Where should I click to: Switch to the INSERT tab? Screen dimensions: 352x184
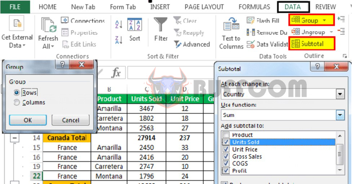tap(160, 7)
